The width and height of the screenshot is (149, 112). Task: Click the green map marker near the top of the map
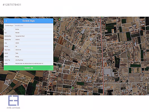click(x=60, y=20)
